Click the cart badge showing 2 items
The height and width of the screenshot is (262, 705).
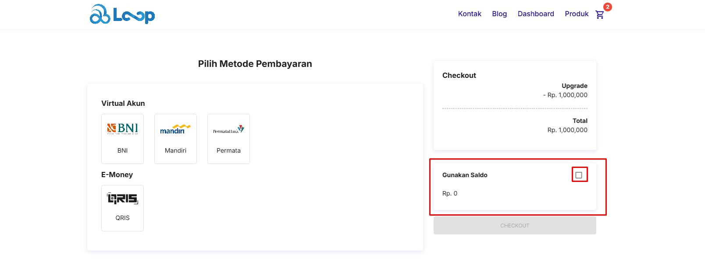(x=607, y=7)
